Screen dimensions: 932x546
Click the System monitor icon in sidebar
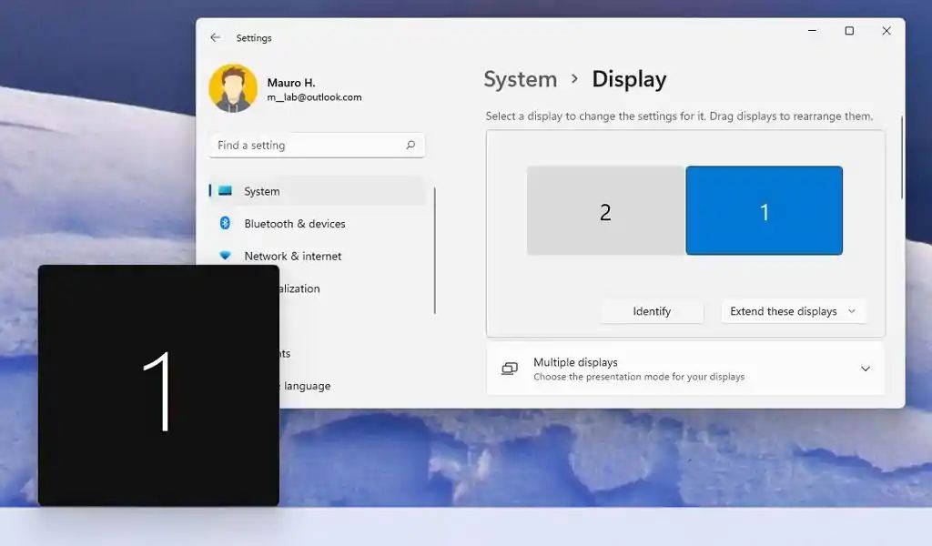[x=225, y=191]
